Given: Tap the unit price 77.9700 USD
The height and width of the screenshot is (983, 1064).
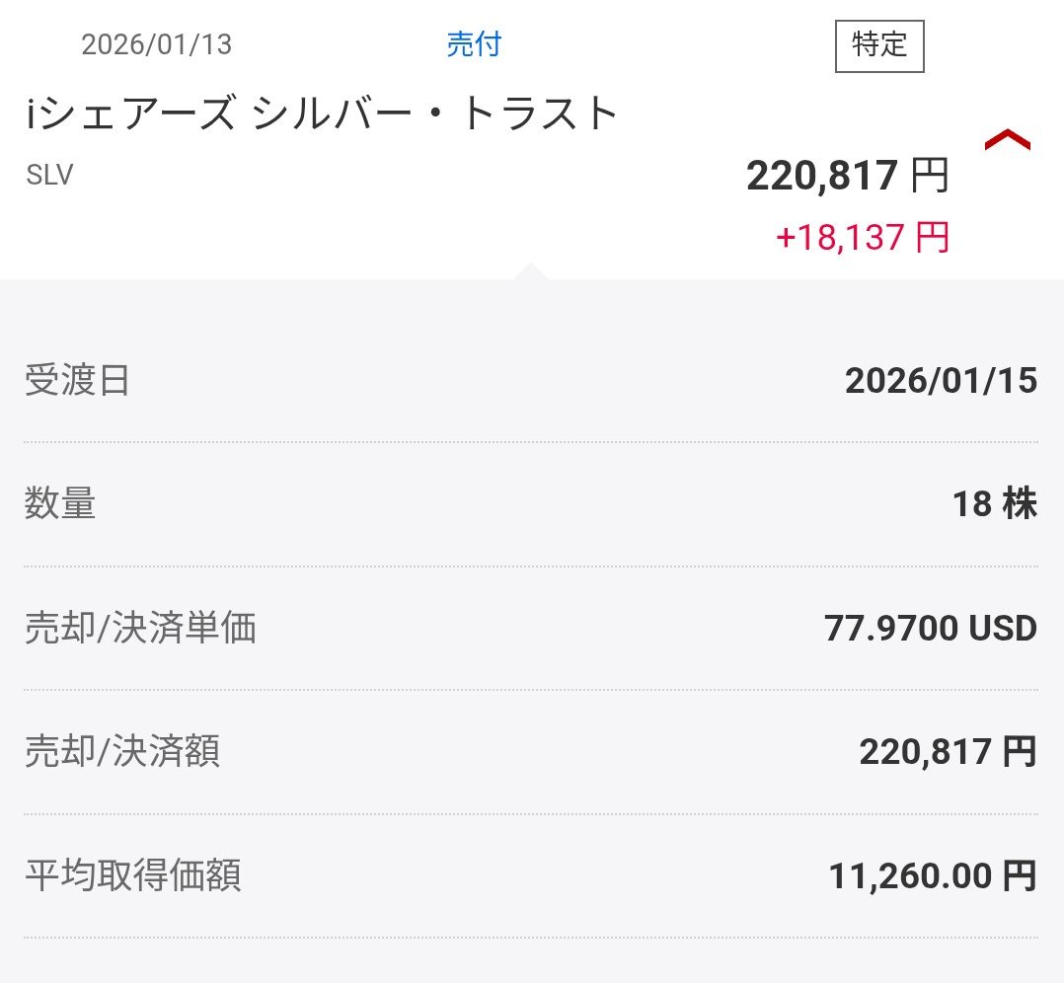Looking at the screenshot, I should tap(930, 628).
